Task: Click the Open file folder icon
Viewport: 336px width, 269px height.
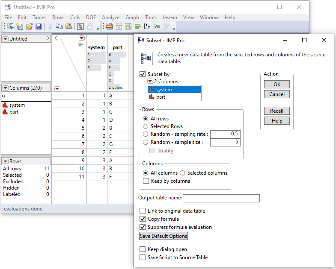Action: pyautogui.click(x=29, y=26)
